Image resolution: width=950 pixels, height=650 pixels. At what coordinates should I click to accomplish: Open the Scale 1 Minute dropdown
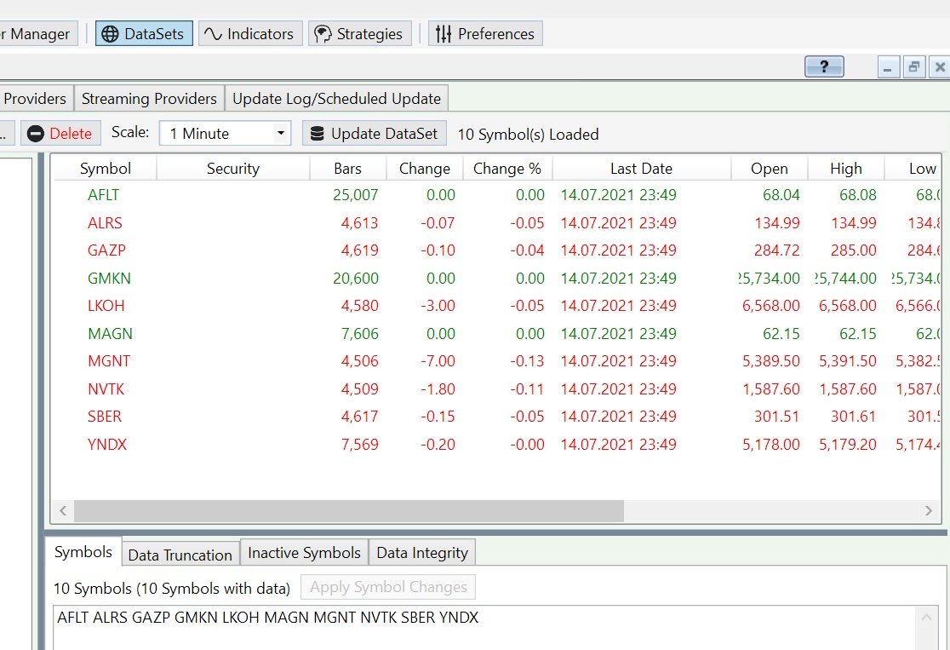(x=226, y=134)
